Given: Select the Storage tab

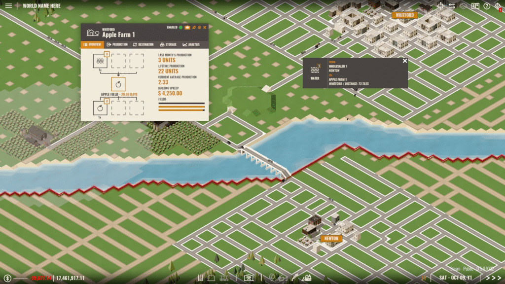Looking at the screenshot, I should [x=169, y=45].
